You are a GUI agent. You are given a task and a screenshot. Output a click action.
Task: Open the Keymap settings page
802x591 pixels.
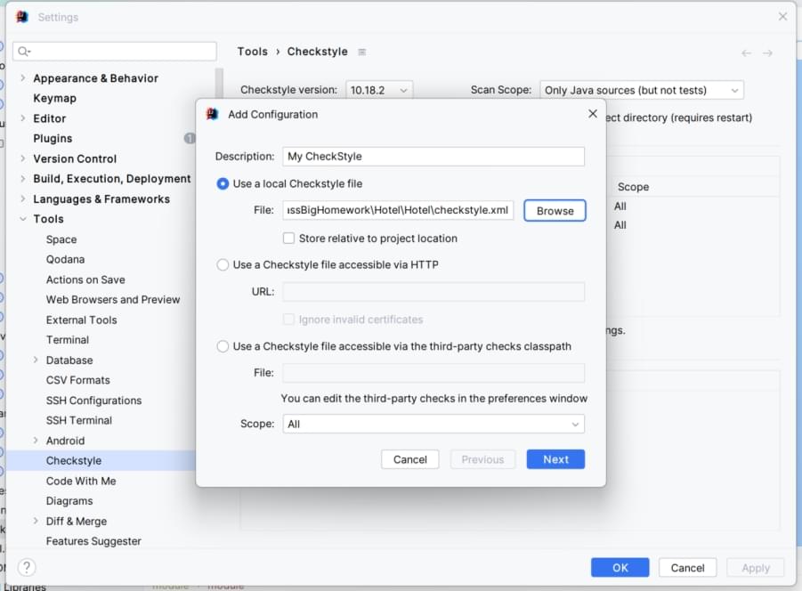click(x=54, y=98)
